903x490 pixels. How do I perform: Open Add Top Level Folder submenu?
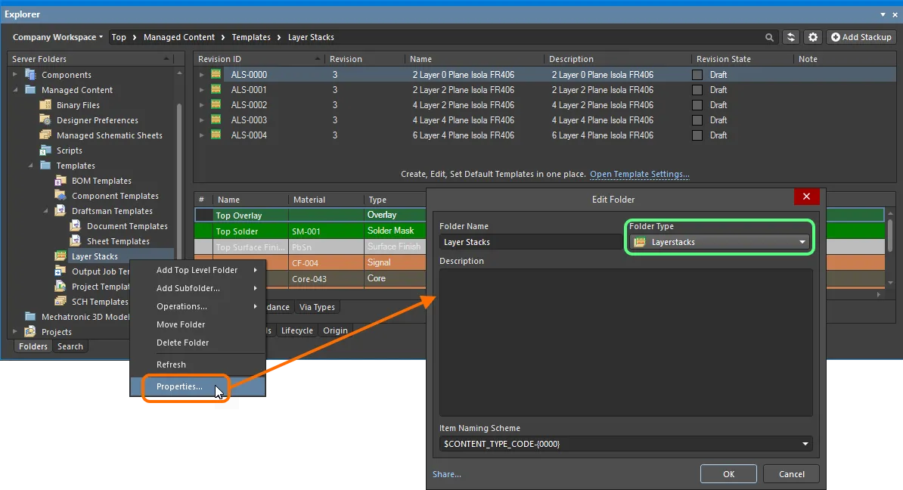(x=197, y=270)
